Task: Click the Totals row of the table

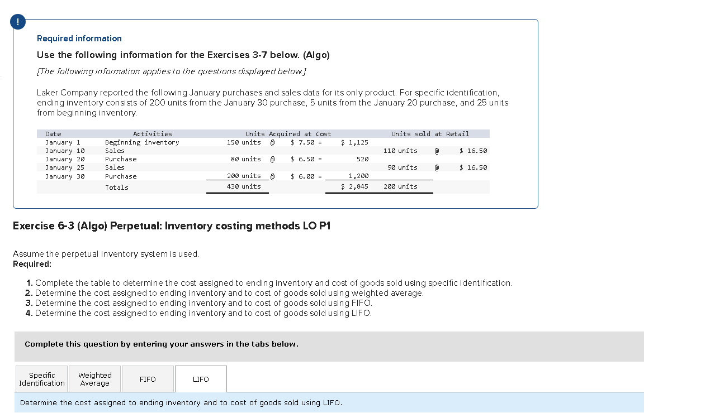Action: coord(168,187)
